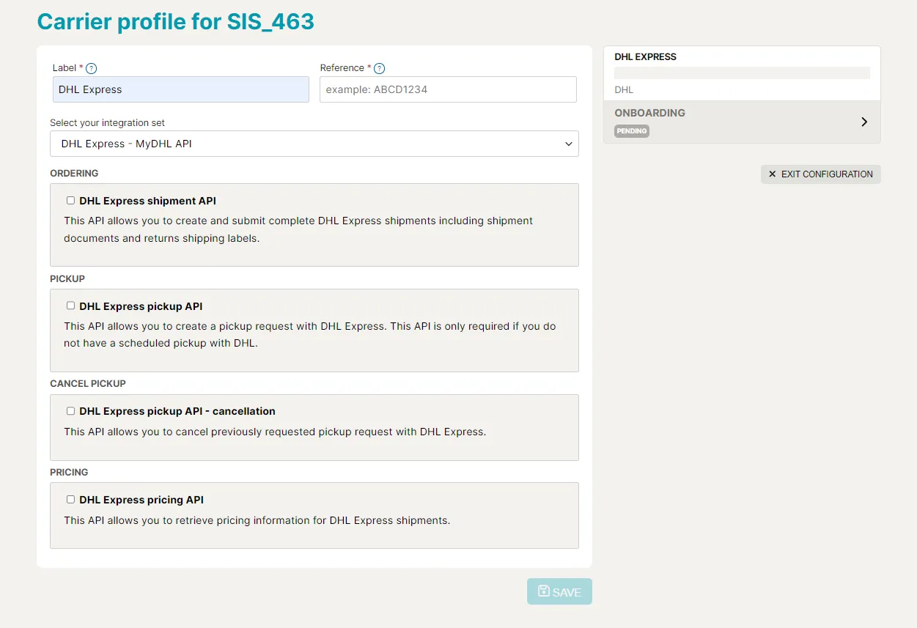Screen dimensions: 917x628
Task: Click the help icon next to Reference
Action: [x=379, y=68]
